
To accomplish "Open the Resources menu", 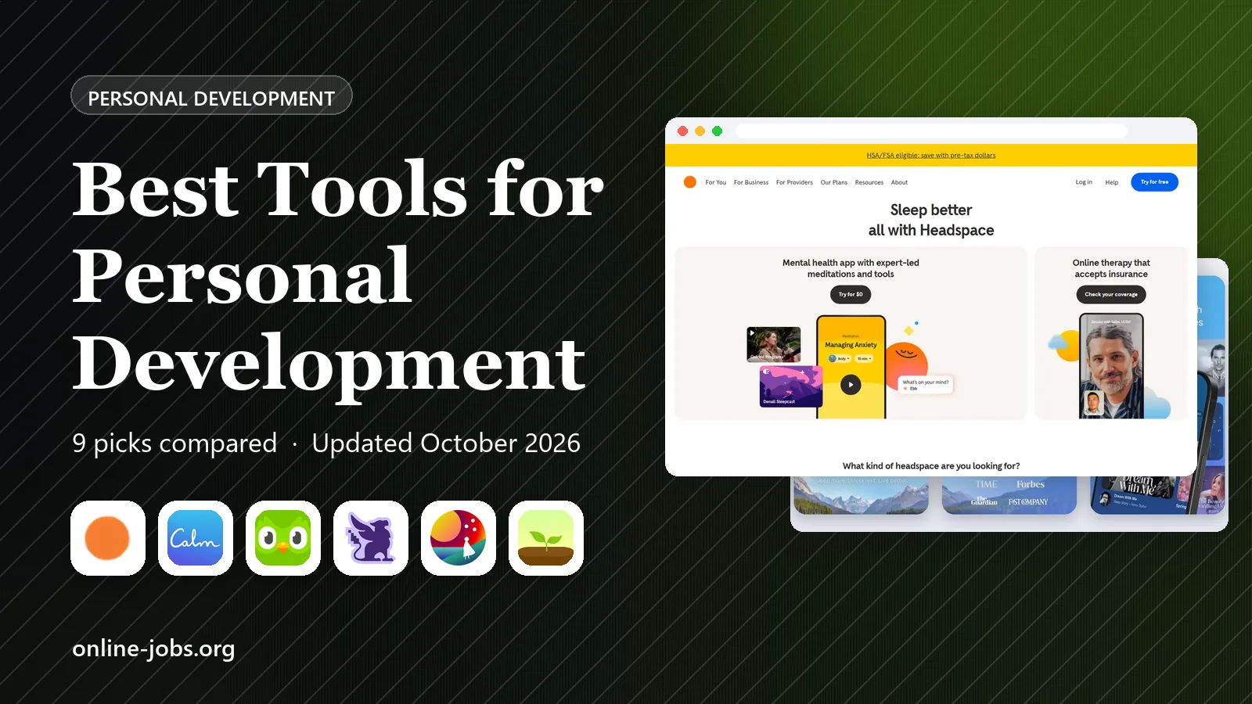I will 869,182.
